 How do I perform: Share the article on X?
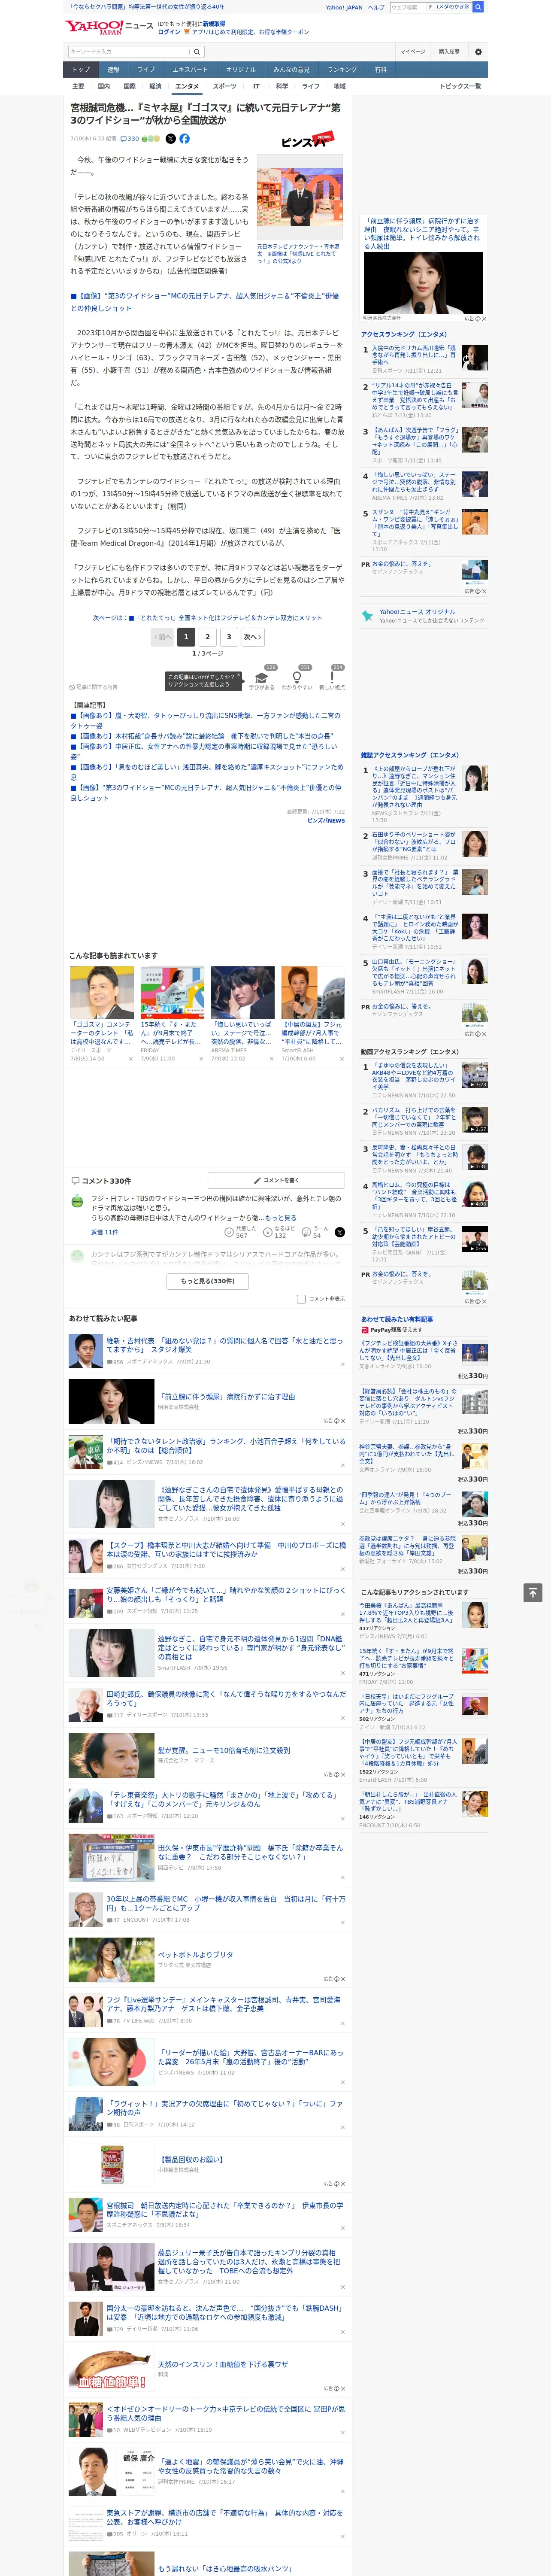[170, 139]
